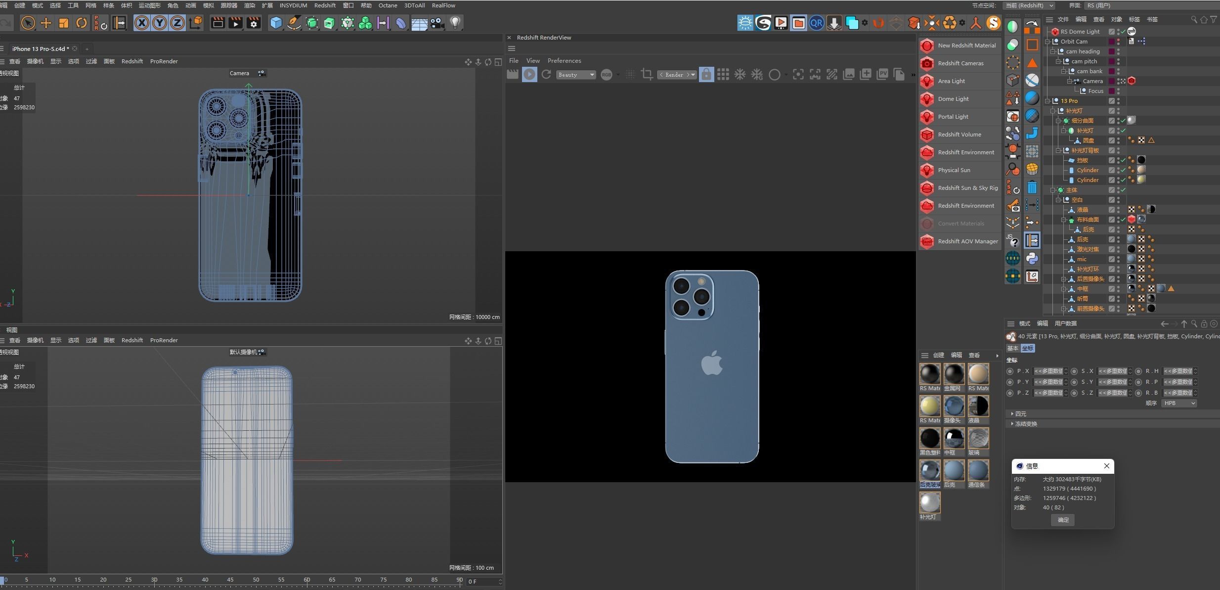Open the Preferences menu in RenderView

tap(564, 60)
